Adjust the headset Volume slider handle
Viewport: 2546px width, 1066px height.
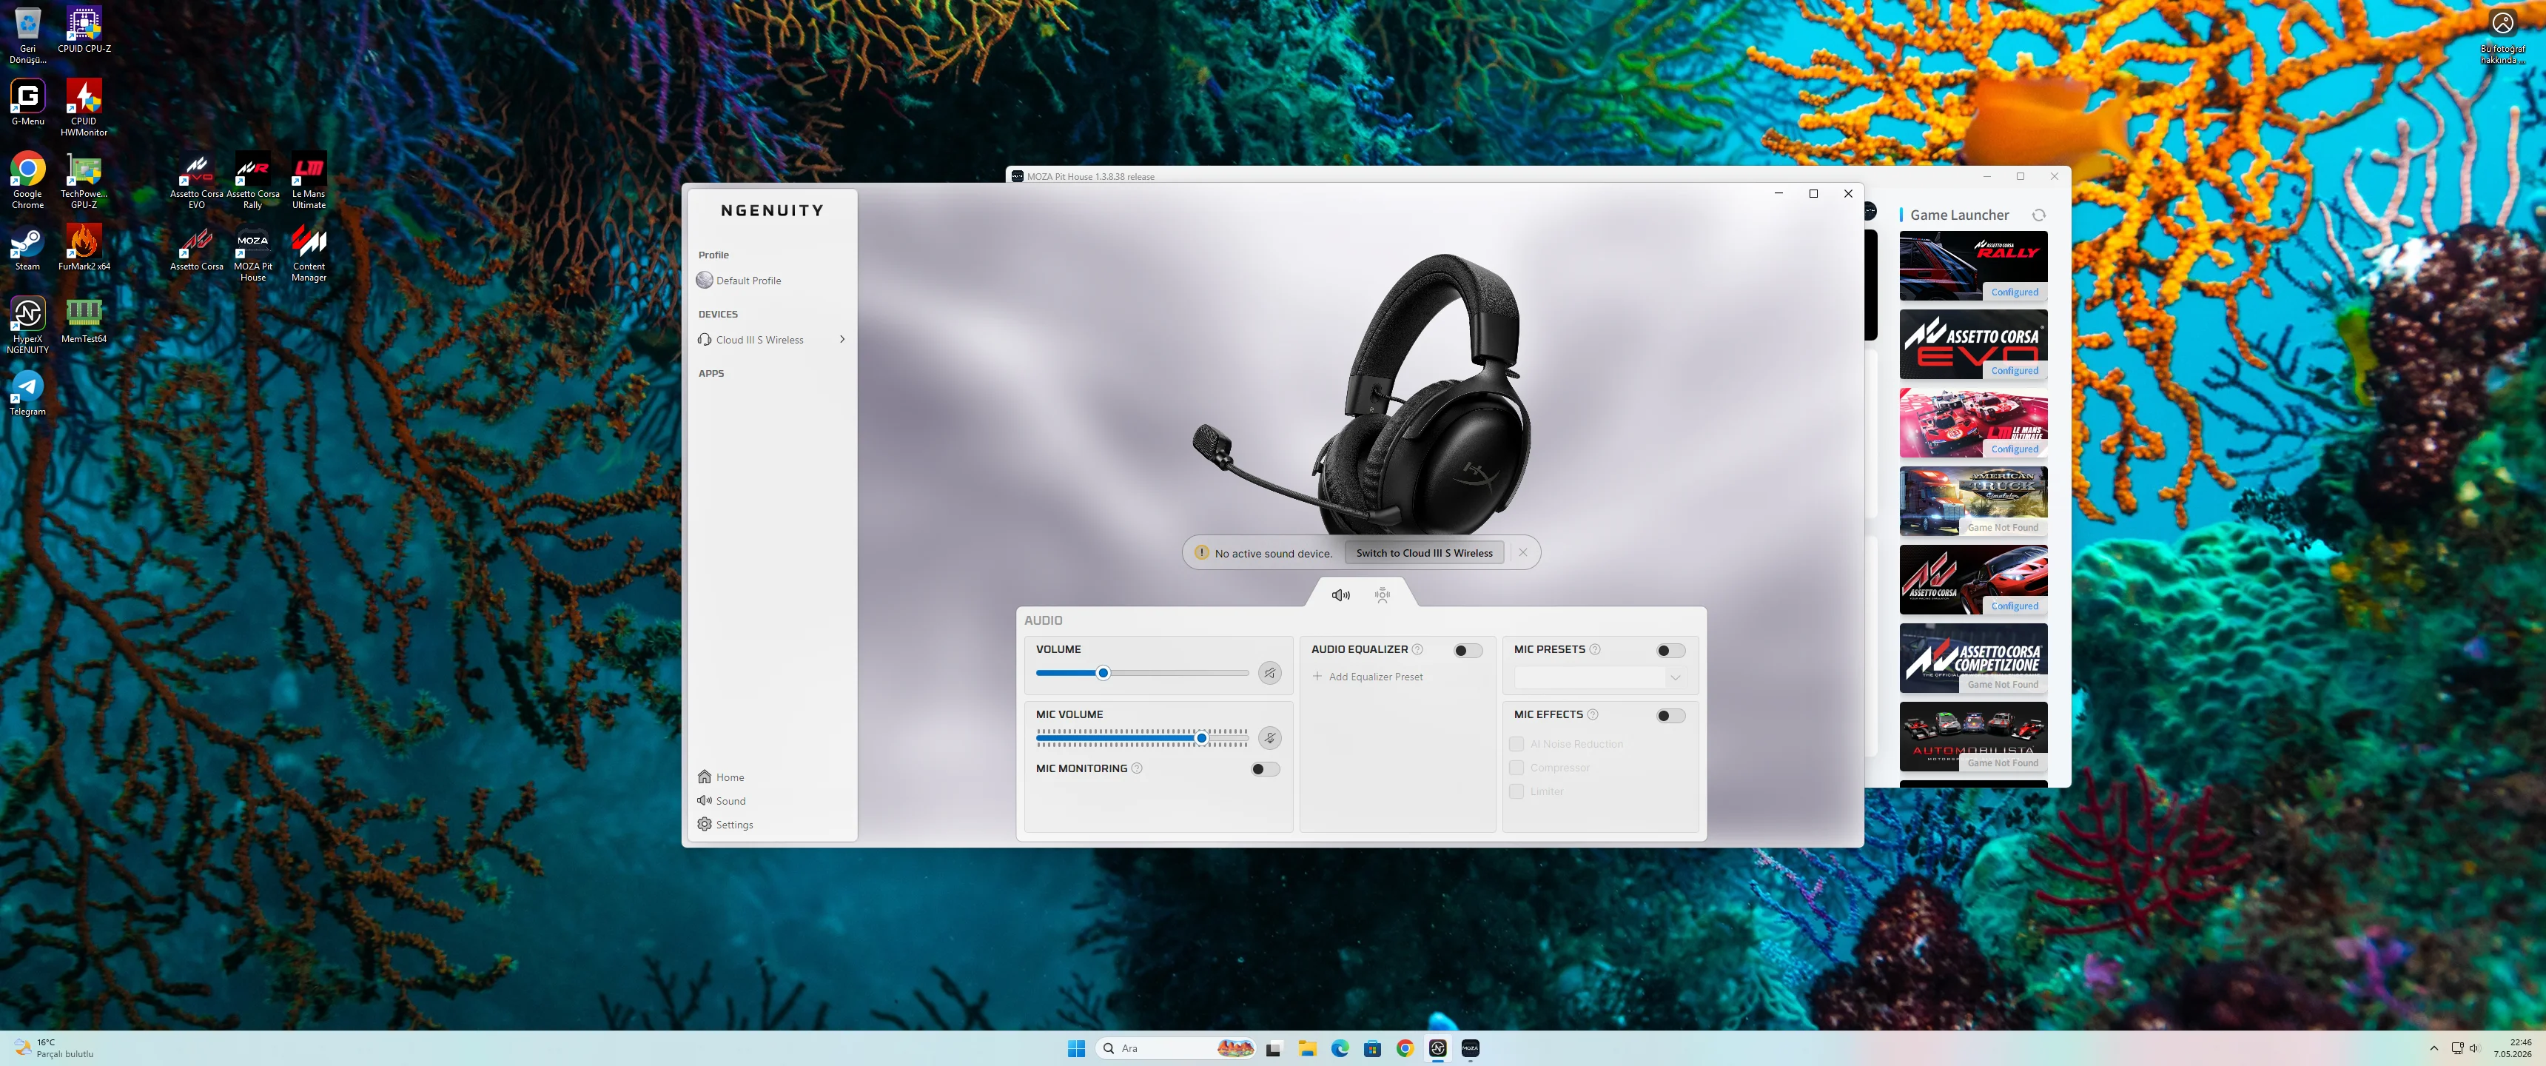[1103, 674]
